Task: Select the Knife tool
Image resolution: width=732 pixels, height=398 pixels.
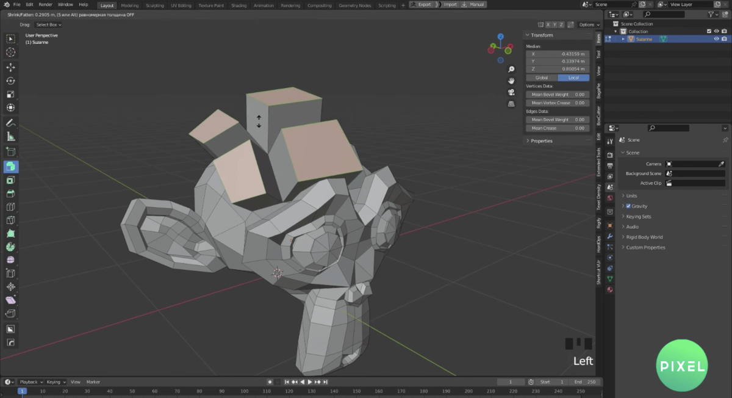Action: click(x=10, y=220)
